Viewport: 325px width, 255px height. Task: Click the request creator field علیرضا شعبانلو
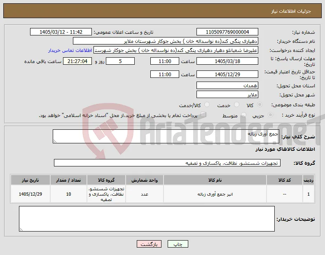tap(176, 50)
